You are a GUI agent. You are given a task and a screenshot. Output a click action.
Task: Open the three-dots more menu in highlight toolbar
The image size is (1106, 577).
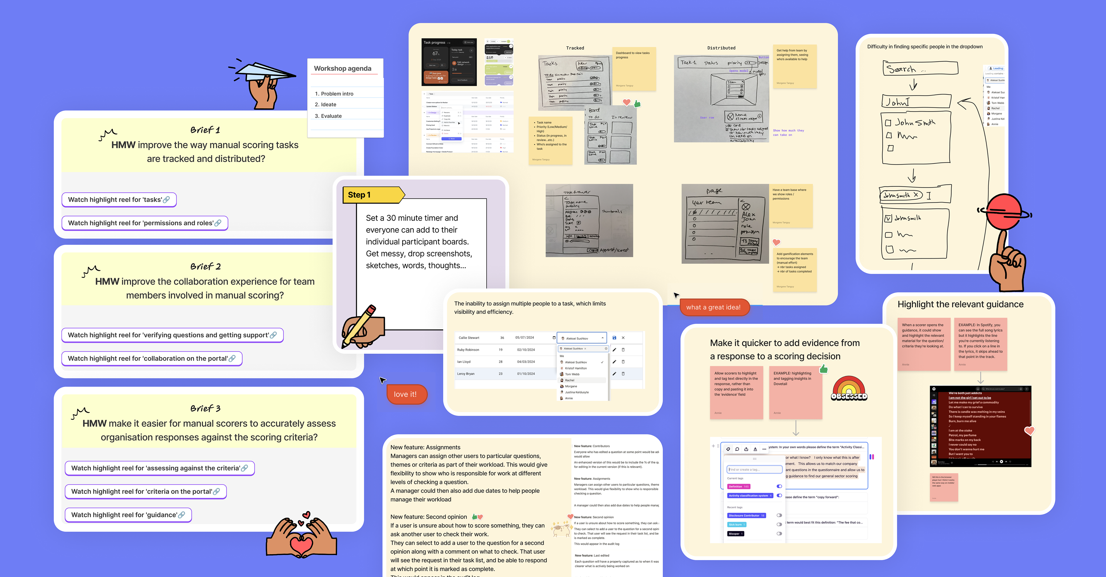click(764, 449)
